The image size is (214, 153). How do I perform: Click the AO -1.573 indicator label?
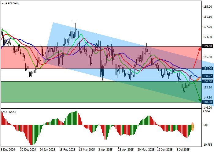9,112
